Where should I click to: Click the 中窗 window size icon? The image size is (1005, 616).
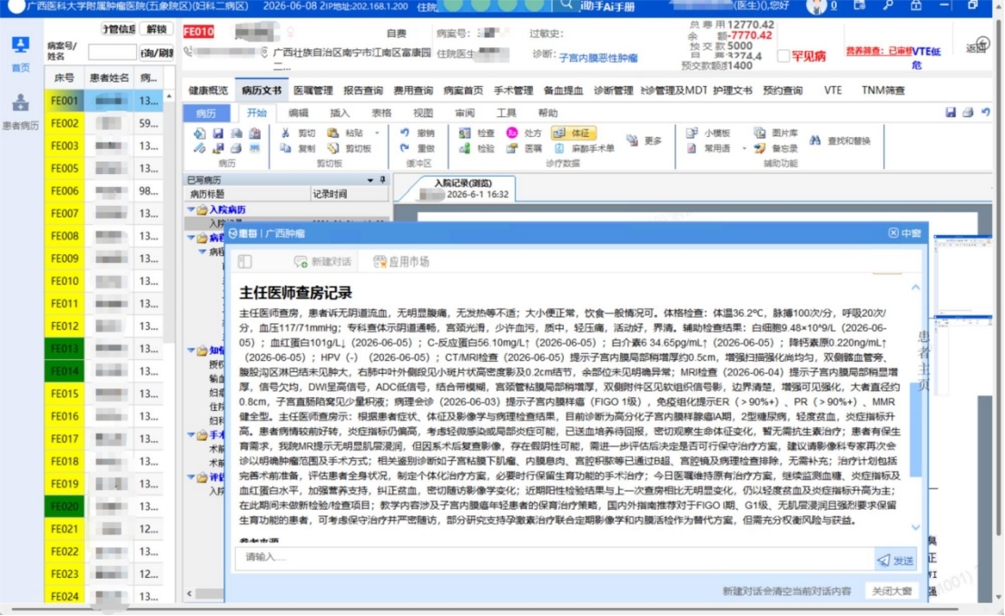coord(893,233)
